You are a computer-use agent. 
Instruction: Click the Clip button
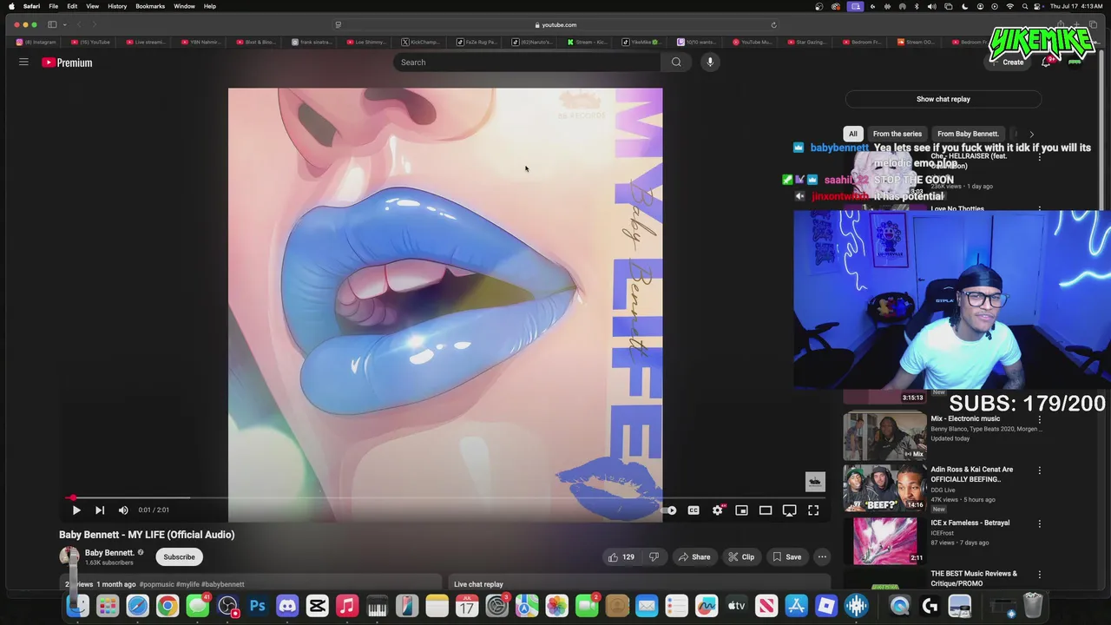pyautogui.click(x=740, y=557)
